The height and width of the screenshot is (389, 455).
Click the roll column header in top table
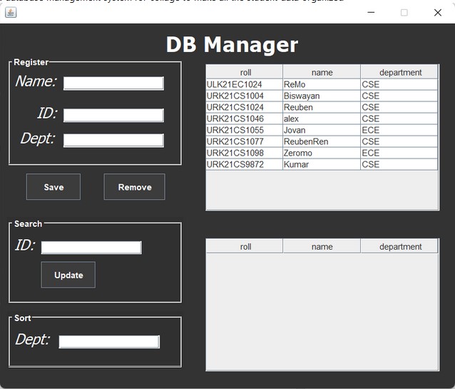pos(245,72)
